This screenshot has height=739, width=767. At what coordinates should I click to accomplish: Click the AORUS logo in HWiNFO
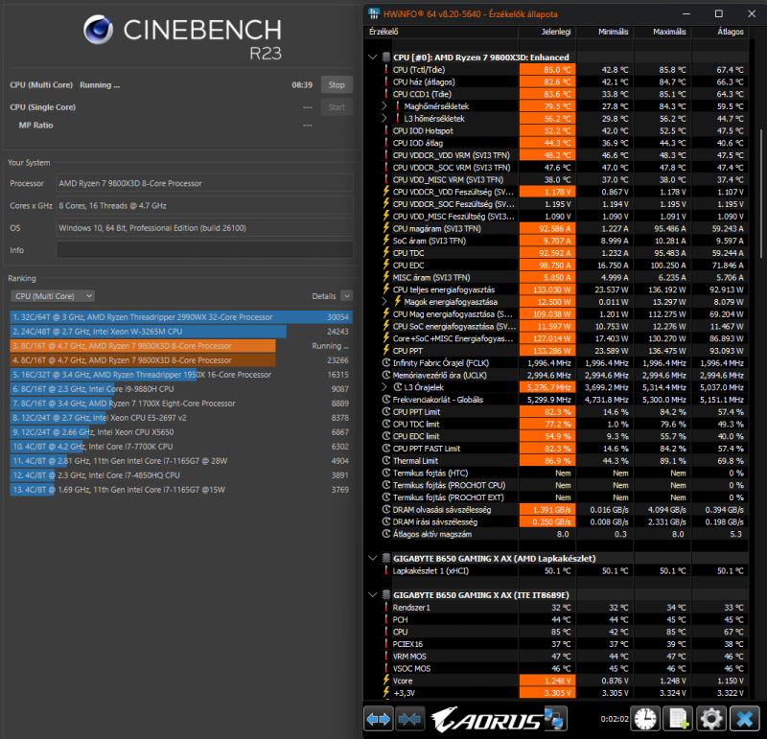click(x=486, y=720)
